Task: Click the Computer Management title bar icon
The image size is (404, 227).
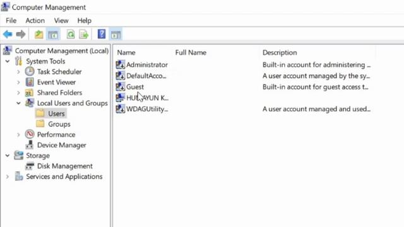Action: [5, 7]
